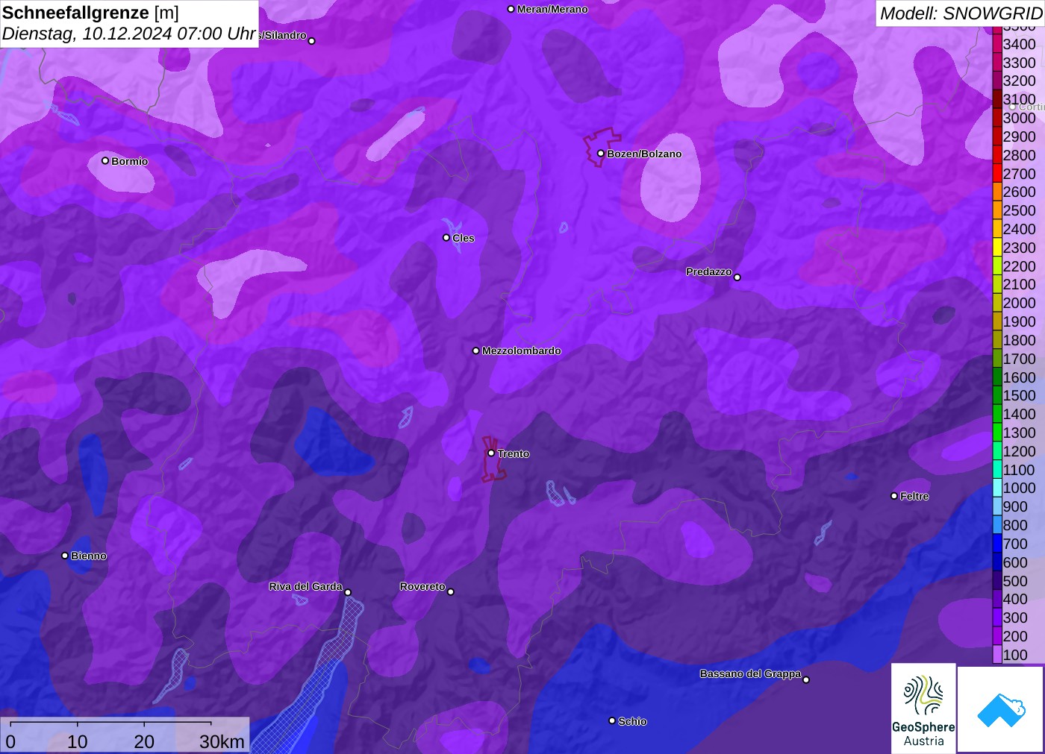This screenshot has width=1045, height=754.
Task: Click the Riva del Garda map label
Action: 305,586
